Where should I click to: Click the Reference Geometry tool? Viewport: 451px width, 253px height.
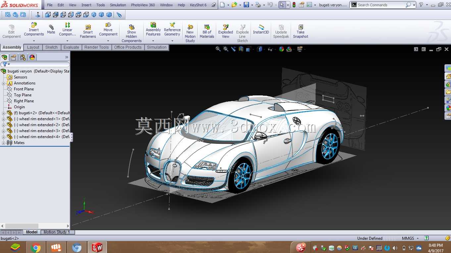coord(172,29)
